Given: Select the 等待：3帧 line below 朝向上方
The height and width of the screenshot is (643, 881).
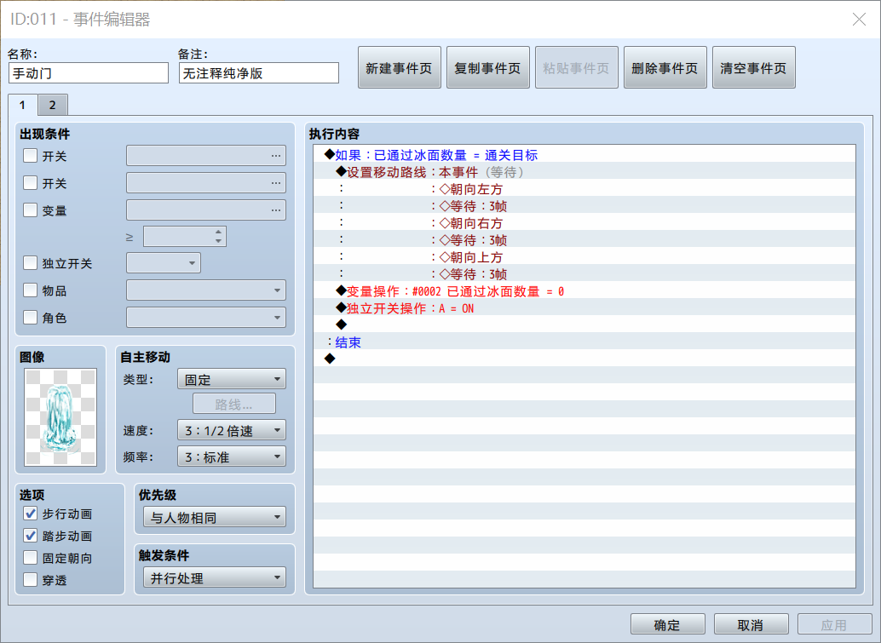Looking at the screenshot, I should point(584,274).
